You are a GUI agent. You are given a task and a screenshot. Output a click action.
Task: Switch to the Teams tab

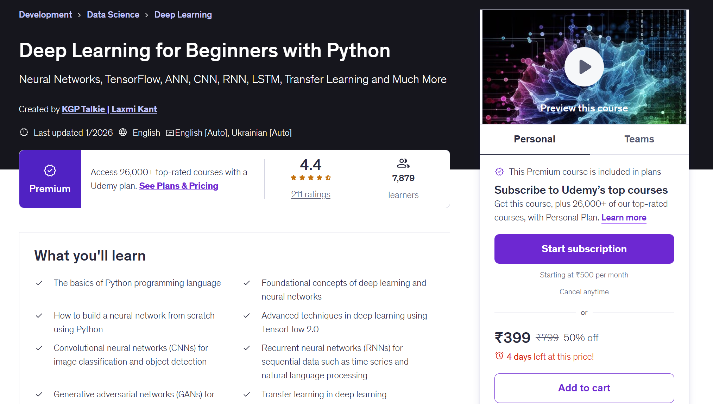click(639, 139)
